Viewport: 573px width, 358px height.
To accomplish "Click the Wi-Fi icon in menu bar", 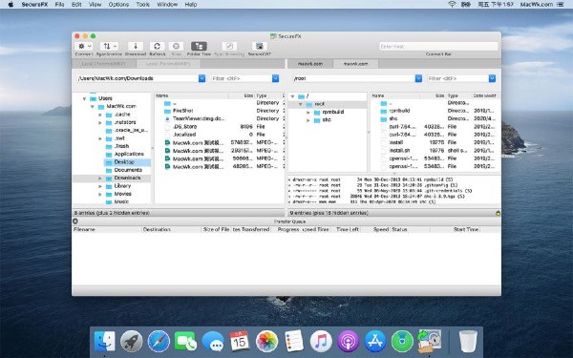I will [x=452, y=5].
